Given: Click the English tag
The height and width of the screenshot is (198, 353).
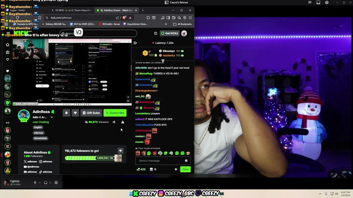Looking at the screenshot, I should pos(38,127).
